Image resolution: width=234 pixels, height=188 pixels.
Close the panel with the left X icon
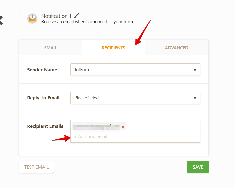pos(1,20)
